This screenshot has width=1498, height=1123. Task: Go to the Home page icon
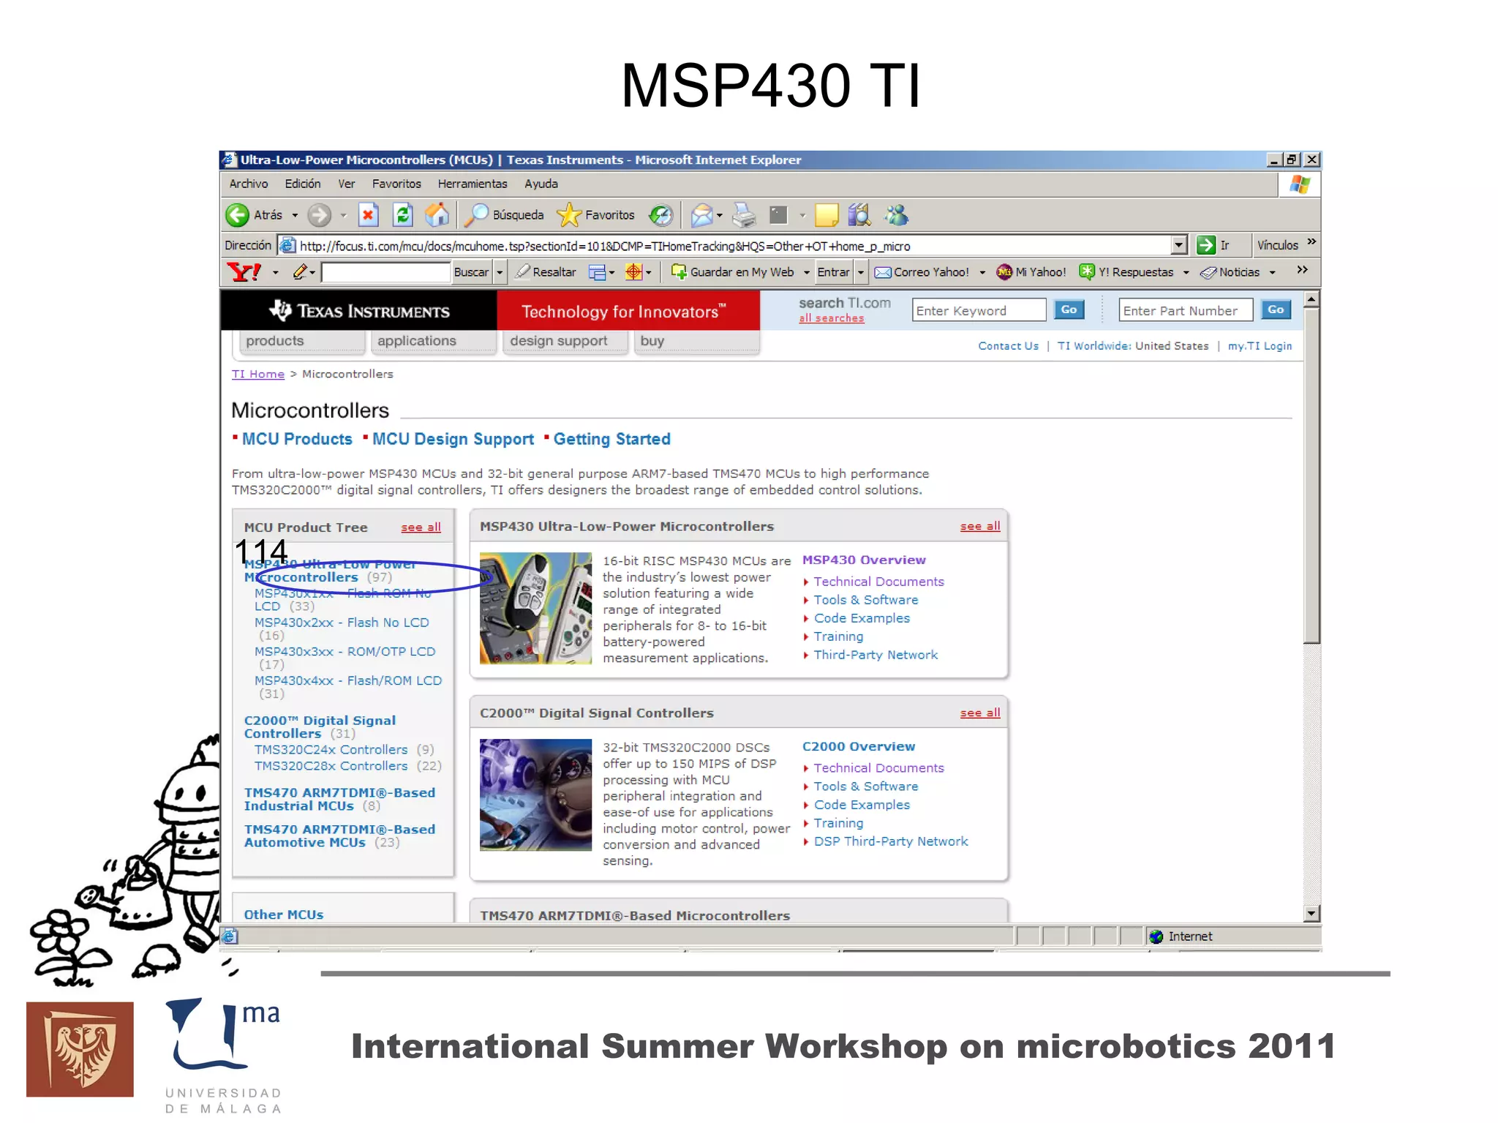click(437, 215)
